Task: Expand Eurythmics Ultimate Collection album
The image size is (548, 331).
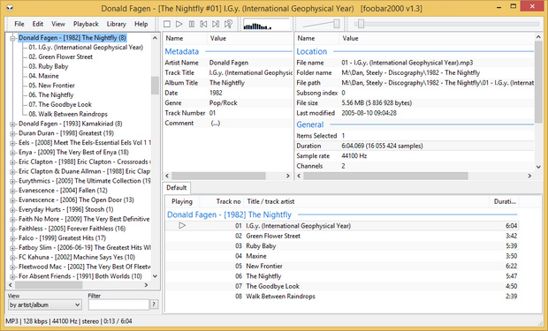Action: pos(12,181)
